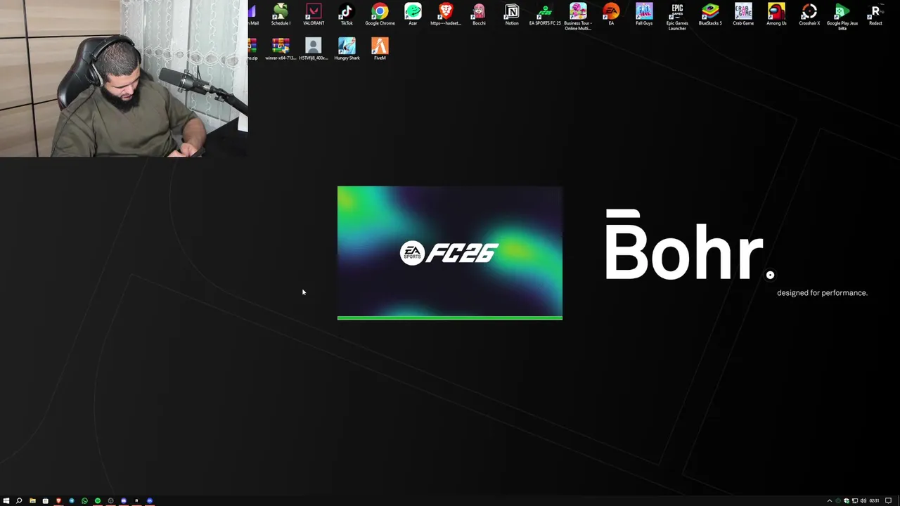This screenshot has height=506, width=900.
Task: Select the Among Us desktop icon
Action: (776, 15)
